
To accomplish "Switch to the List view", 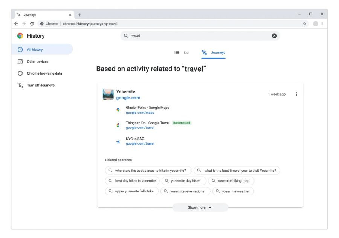I will tap(183, 52).
